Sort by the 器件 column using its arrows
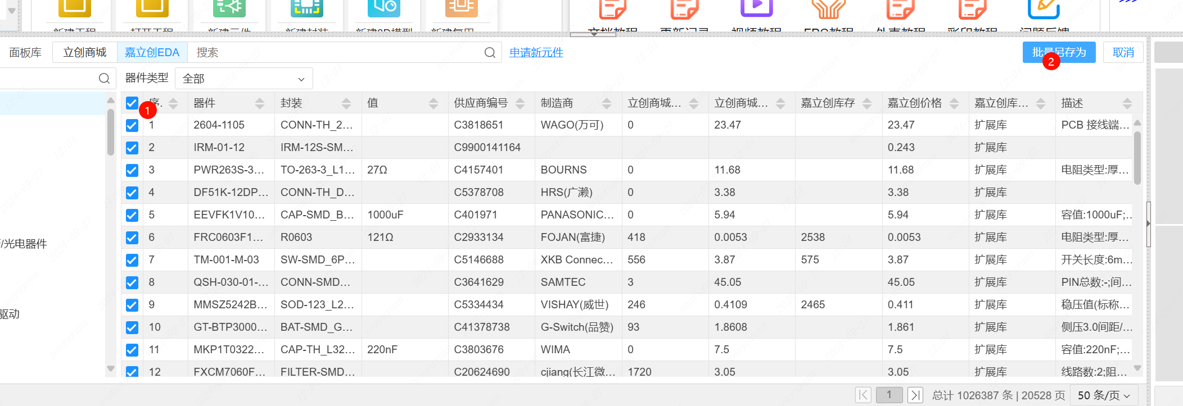Image resolution: width=1183 pixels, height=406 pixels. pyautogui.click(x=260, y=103)
